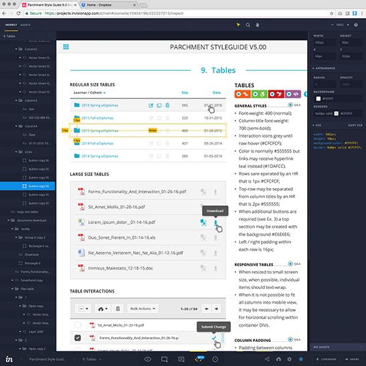
Task: Switch to the INSPECT tab
Action: coord(11,25)
